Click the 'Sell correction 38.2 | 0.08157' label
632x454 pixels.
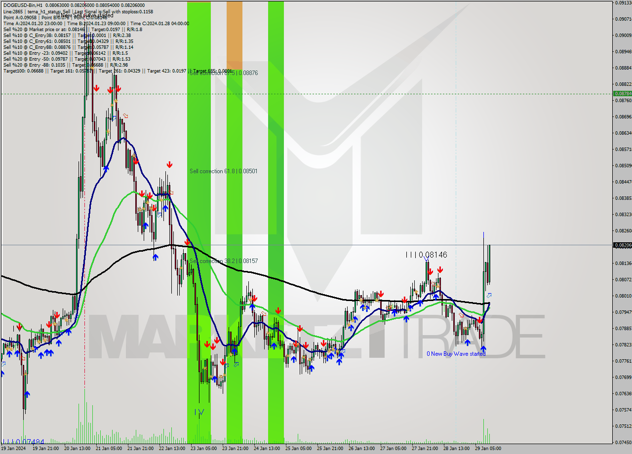[x=224, y=261]
